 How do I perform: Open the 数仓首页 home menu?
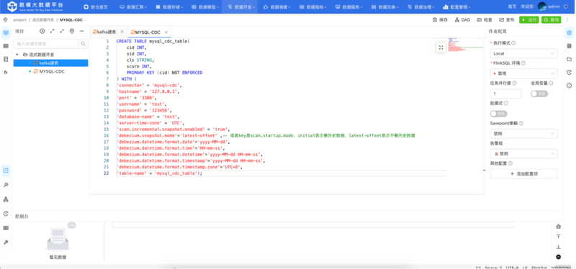click(x=96, y=7)
